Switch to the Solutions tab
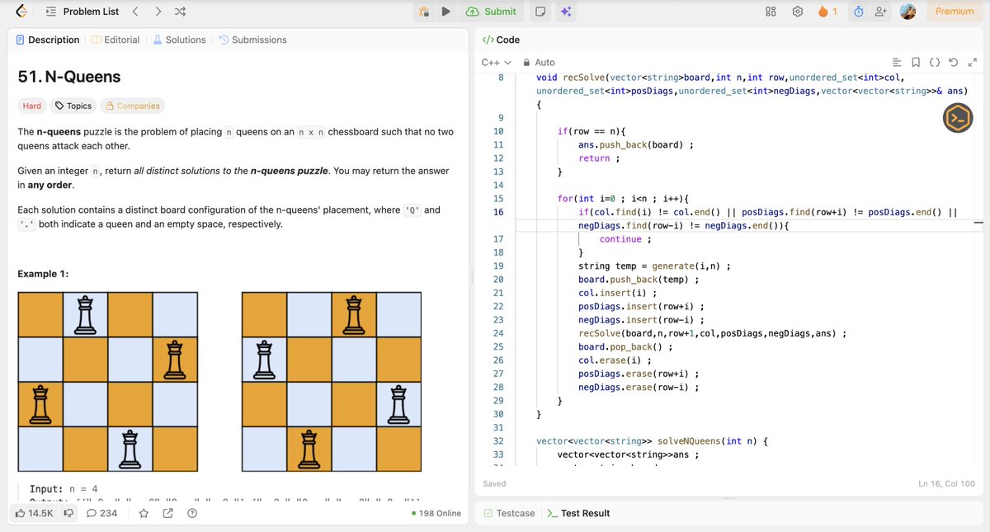990x532 pixels. tap(179, 40)
